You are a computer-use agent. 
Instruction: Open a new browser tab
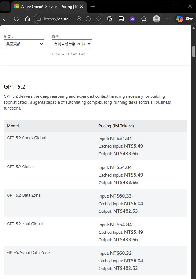(93, 6)
